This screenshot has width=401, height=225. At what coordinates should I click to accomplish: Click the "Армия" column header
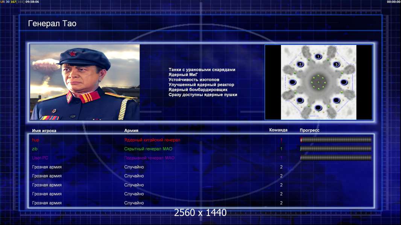point(131,130)
